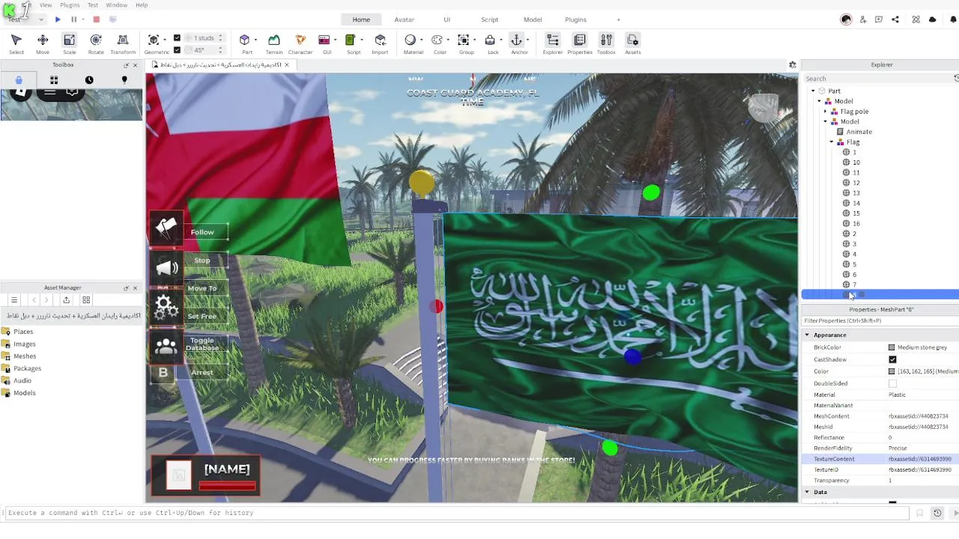Show the Explorer panel via toolbar

[552, 44]
